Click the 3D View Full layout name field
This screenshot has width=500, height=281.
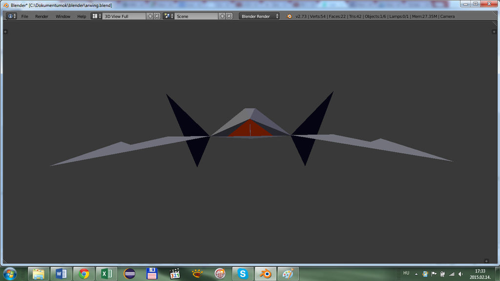[124, 16]
